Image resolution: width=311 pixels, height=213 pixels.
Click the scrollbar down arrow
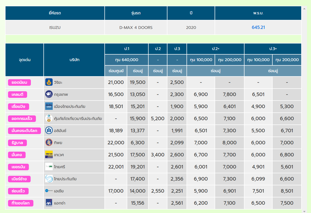(x=304, y=211)
